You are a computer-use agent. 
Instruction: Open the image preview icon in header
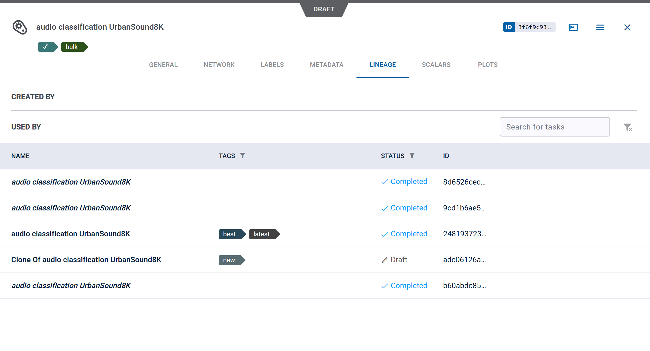click(x=573, y=27)
